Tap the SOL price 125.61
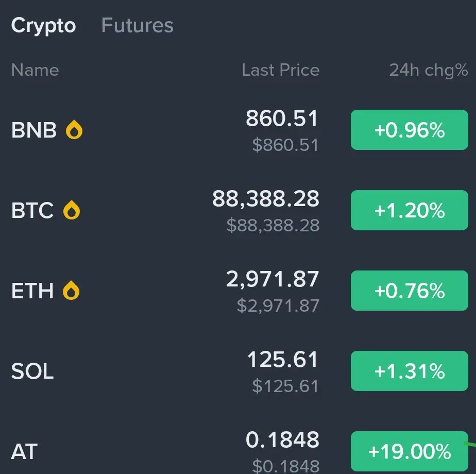476x474 pixels. (x=283, y=360)
